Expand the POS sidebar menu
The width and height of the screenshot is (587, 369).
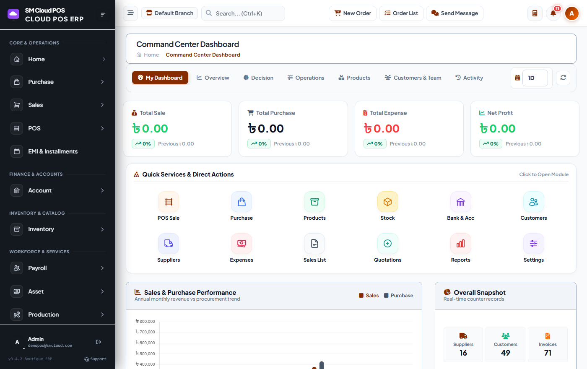(57, 128)
